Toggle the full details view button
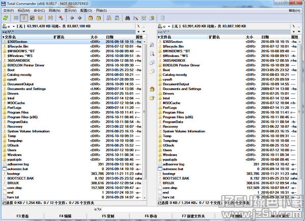 (24, 18)
